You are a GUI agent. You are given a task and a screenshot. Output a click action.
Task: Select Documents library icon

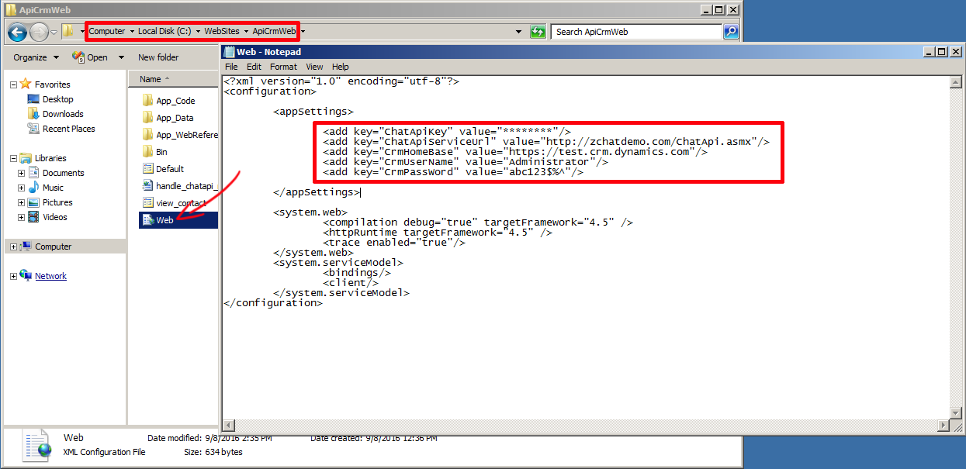pyautogui.click(x=33, y=173)
